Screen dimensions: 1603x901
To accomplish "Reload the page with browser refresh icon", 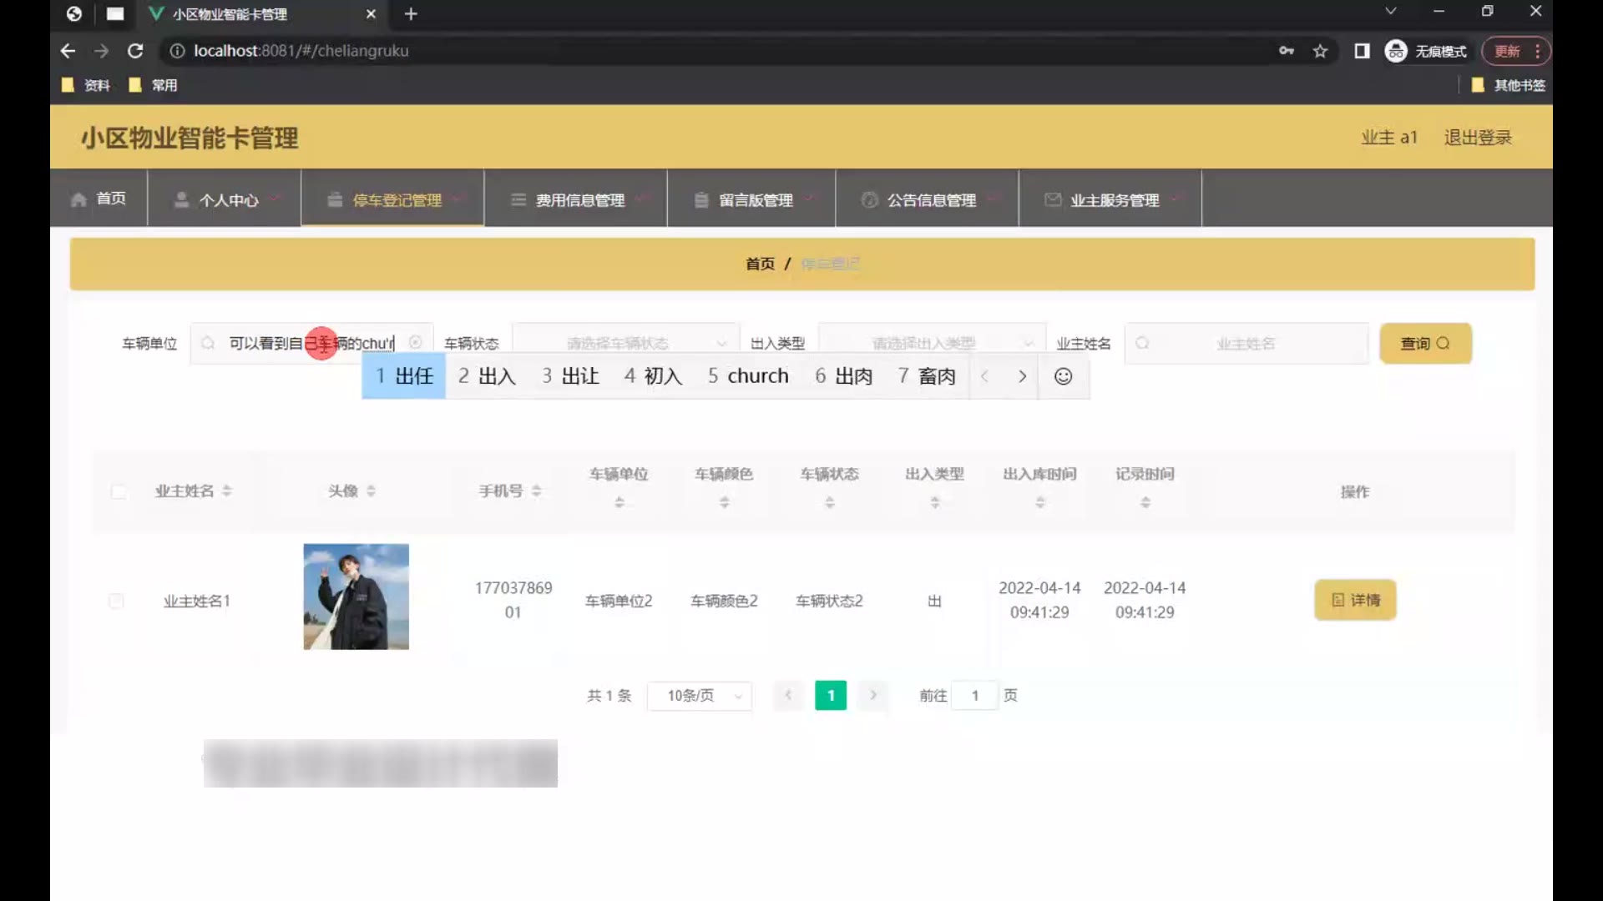I will 135,51.
